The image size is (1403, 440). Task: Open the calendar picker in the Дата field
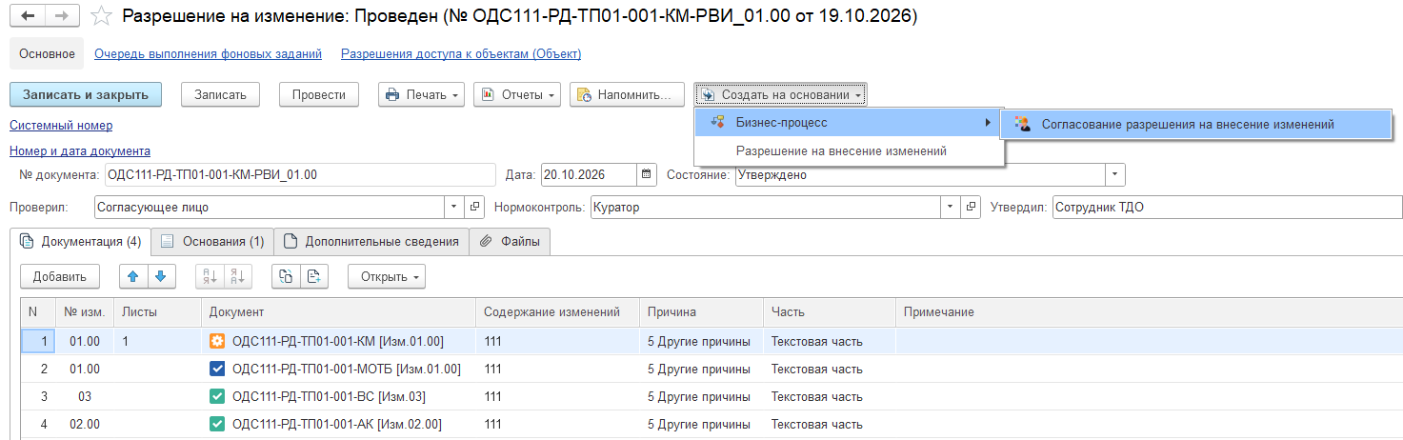click(x=647, y=174)
